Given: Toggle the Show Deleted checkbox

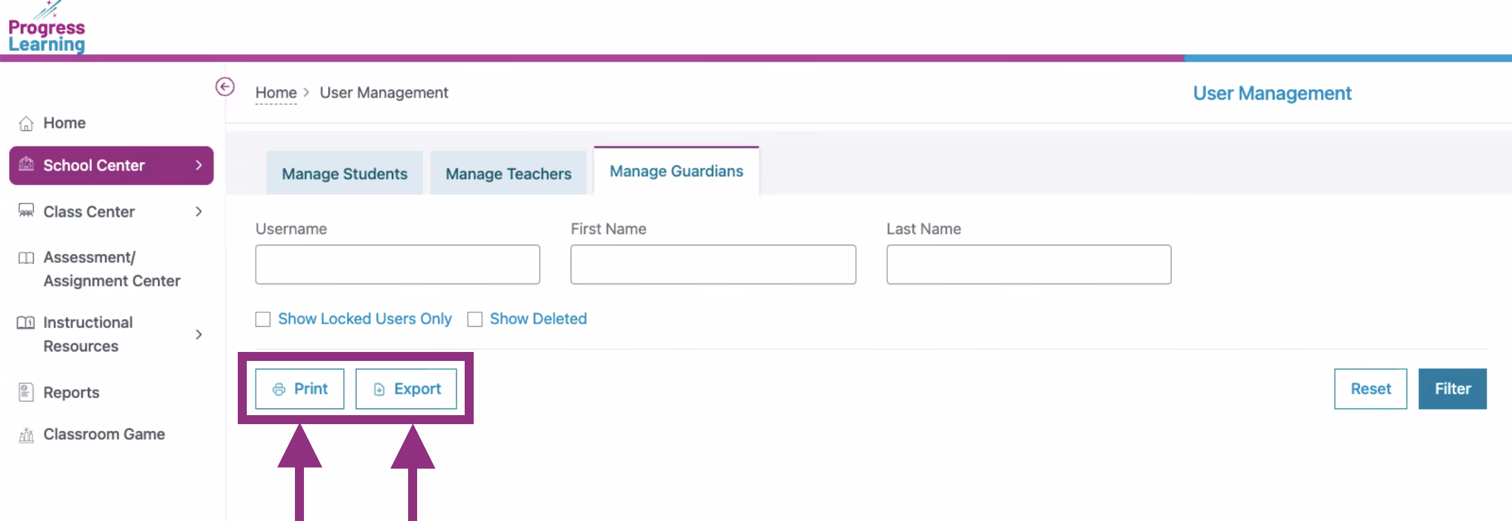Looking at the screenshot, I should (x=475, y=319).
